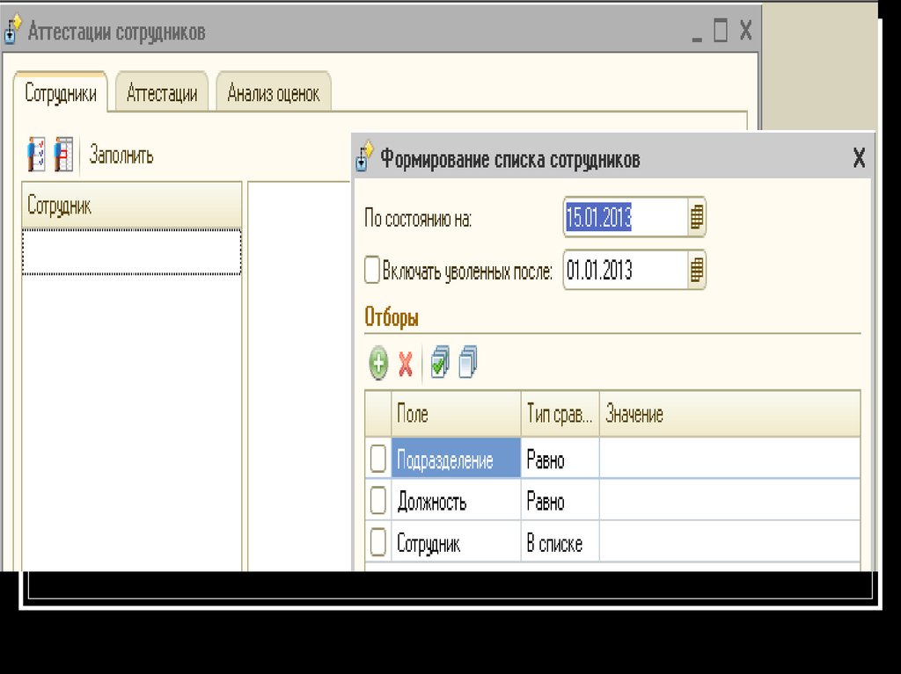
Task: Click the green add filter icon
Action: coord(378,362)
